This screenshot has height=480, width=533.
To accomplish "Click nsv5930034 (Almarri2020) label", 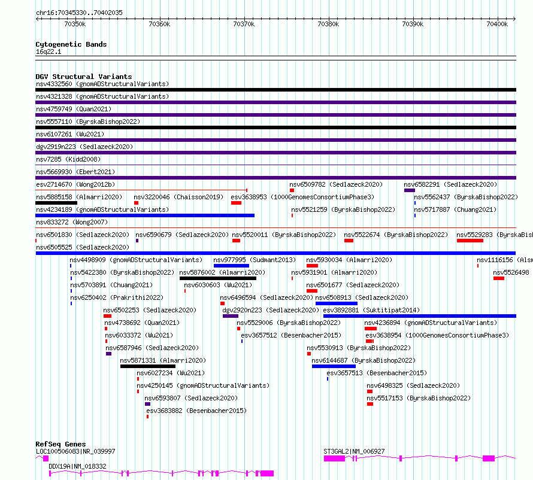I will 349,260.
